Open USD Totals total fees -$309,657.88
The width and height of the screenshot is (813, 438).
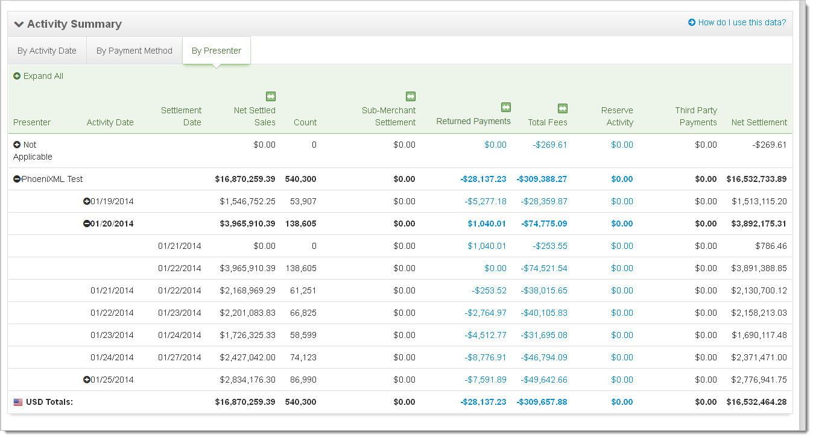tap(542, 402)
